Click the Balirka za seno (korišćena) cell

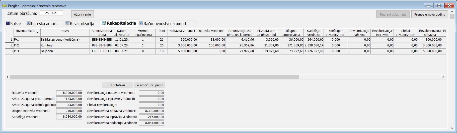pos(65,40)
